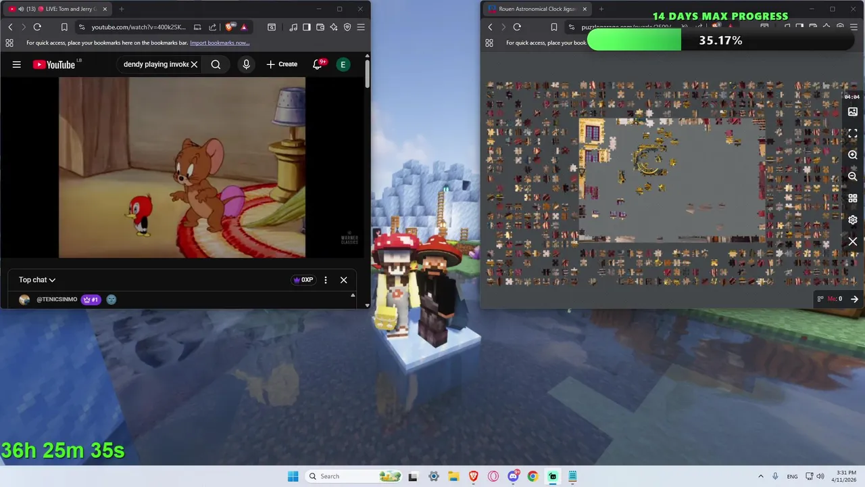
Task: Switch to the LIVE Tom and Jerry tab
Action: pos(59,9)
